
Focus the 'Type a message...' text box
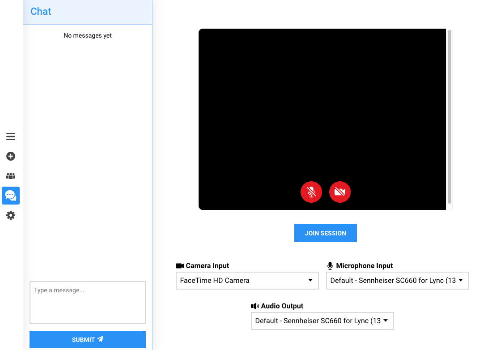(88, 303)
